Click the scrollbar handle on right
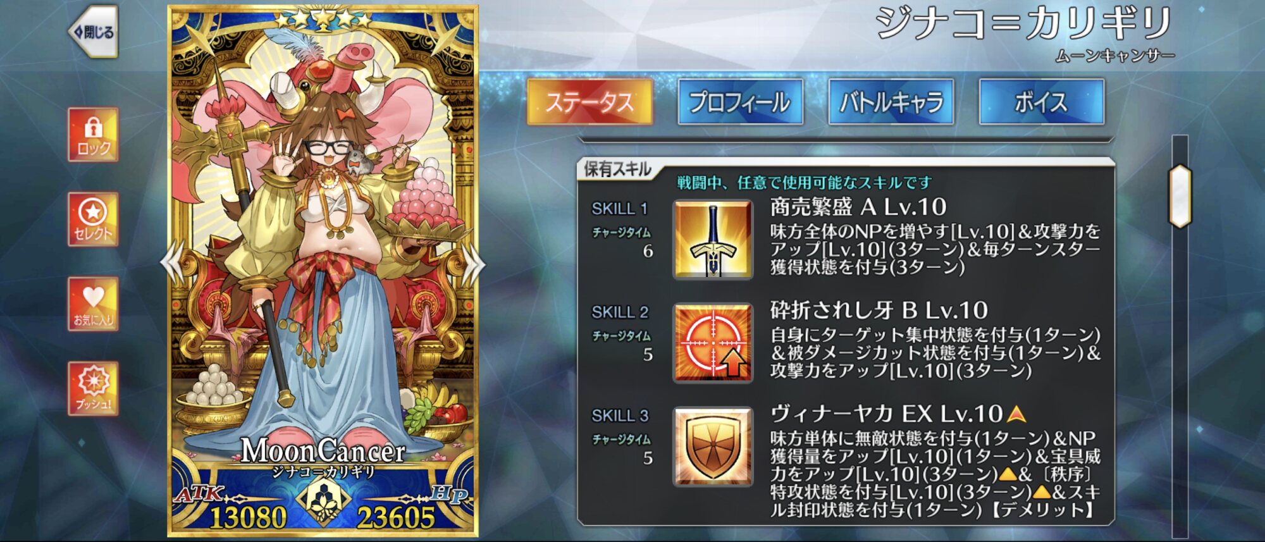This screenshot has height=542, width=1265. 1180,196
